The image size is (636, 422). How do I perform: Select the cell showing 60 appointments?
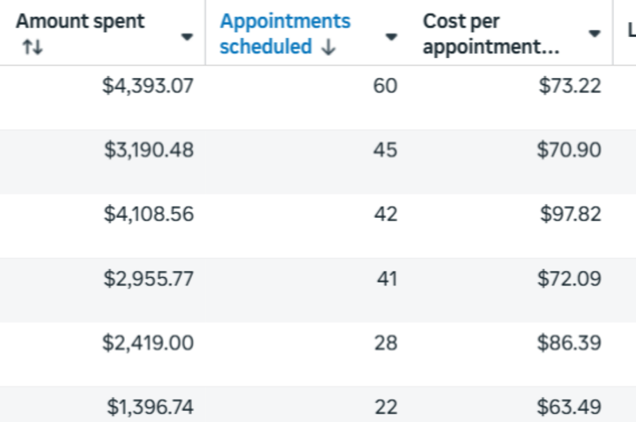(385, 86)
